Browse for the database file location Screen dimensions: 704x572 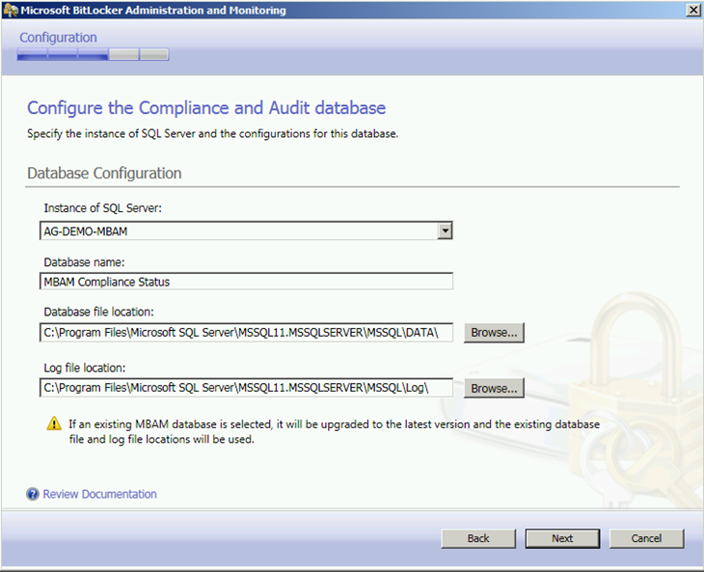[x=494, y=333]
